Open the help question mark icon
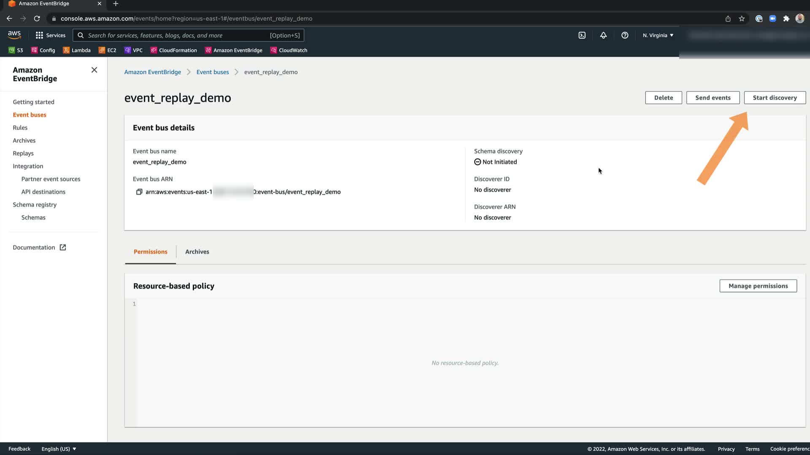The image size is (810, 455). (625, 35)
